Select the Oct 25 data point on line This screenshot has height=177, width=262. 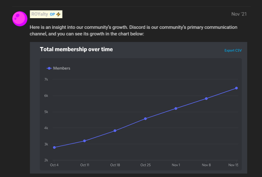point(145,119)
